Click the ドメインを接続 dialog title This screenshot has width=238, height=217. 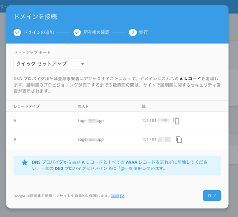coord(36,17)
